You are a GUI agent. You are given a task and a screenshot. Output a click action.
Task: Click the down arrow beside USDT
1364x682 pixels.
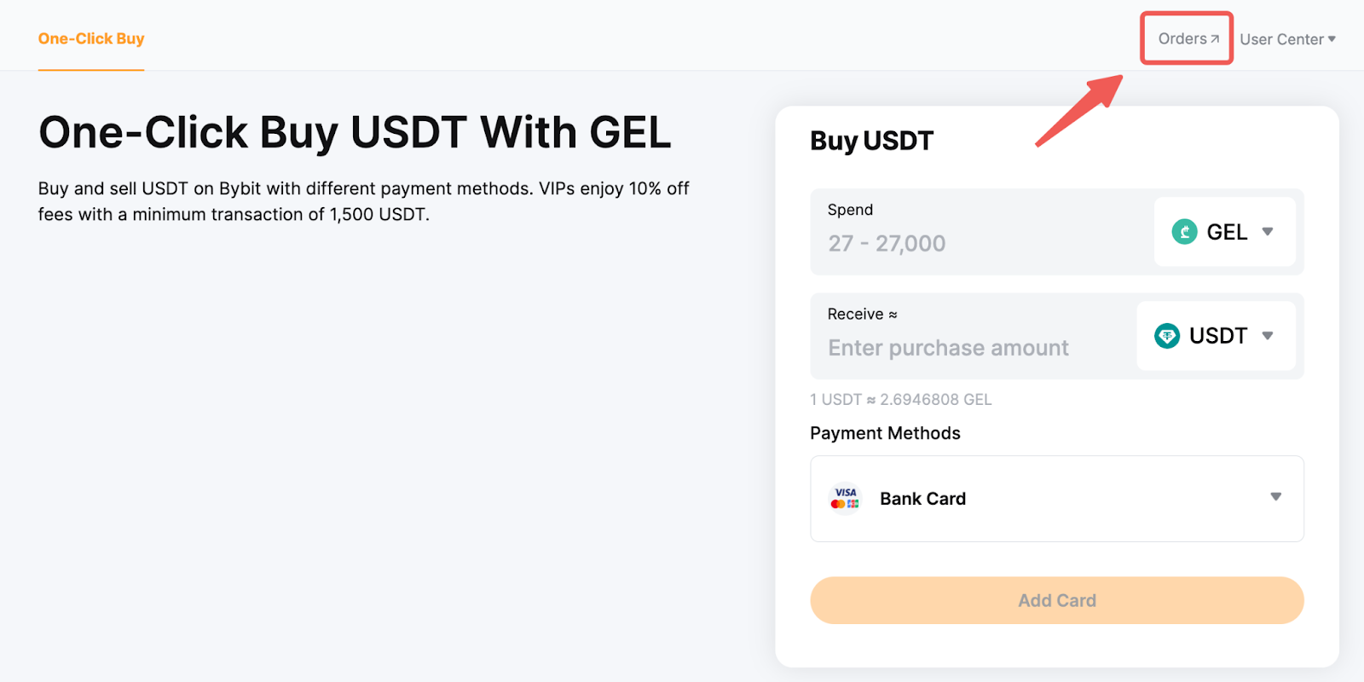[x=1268, y=336]
